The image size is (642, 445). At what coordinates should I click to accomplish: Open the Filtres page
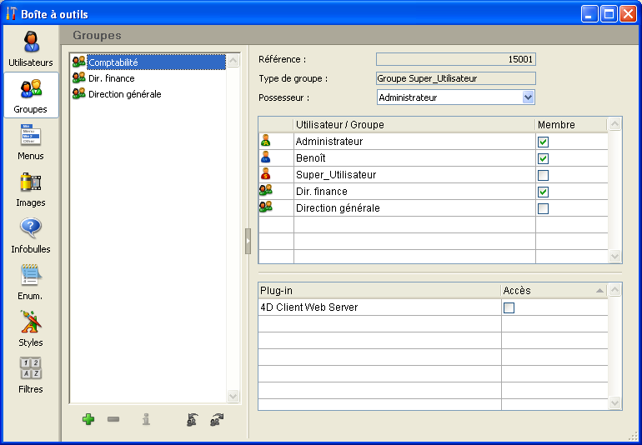[31, 376]
